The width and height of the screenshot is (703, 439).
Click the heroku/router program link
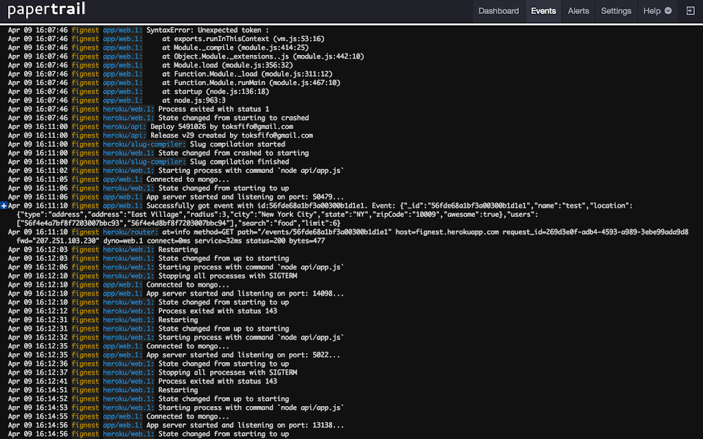point(130,232)
